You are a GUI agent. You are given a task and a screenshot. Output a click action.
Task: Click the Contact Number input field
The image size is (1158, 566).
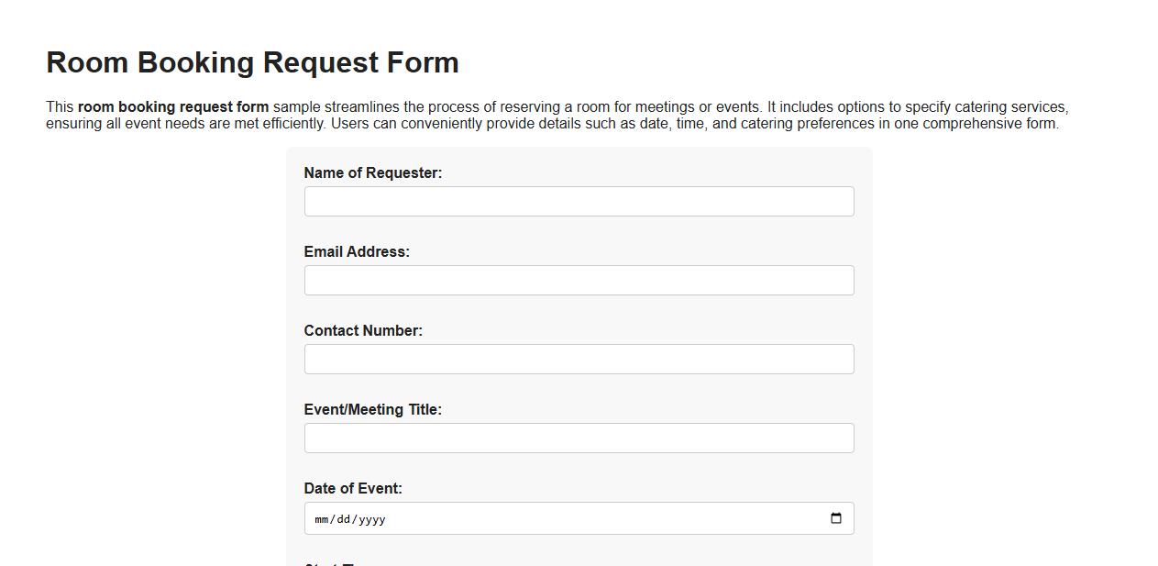(579, 359)
